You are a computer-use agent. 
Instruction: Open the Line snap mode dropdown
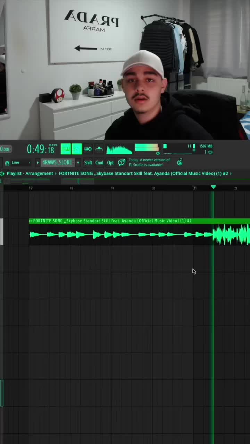click(x=21, y=162)
